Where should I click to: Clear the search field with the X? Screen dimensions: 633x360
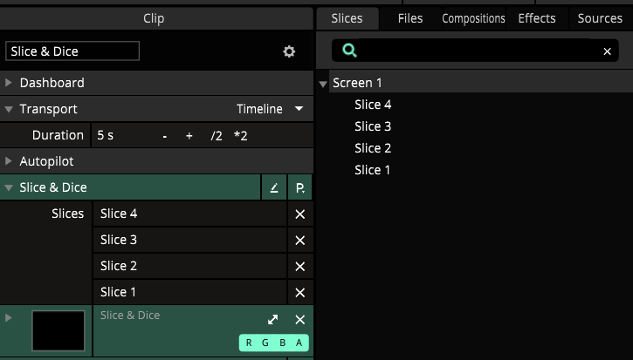(607, 51)
